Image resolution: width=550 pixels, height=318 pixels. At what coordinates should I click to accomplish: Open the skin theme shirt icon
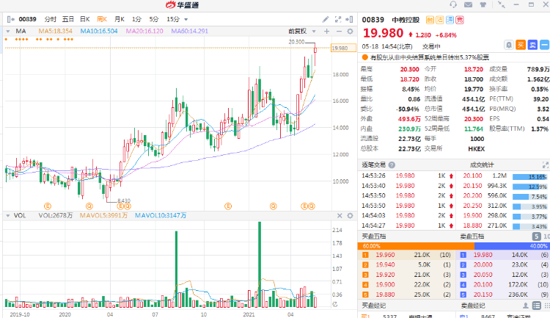[483, 4]
